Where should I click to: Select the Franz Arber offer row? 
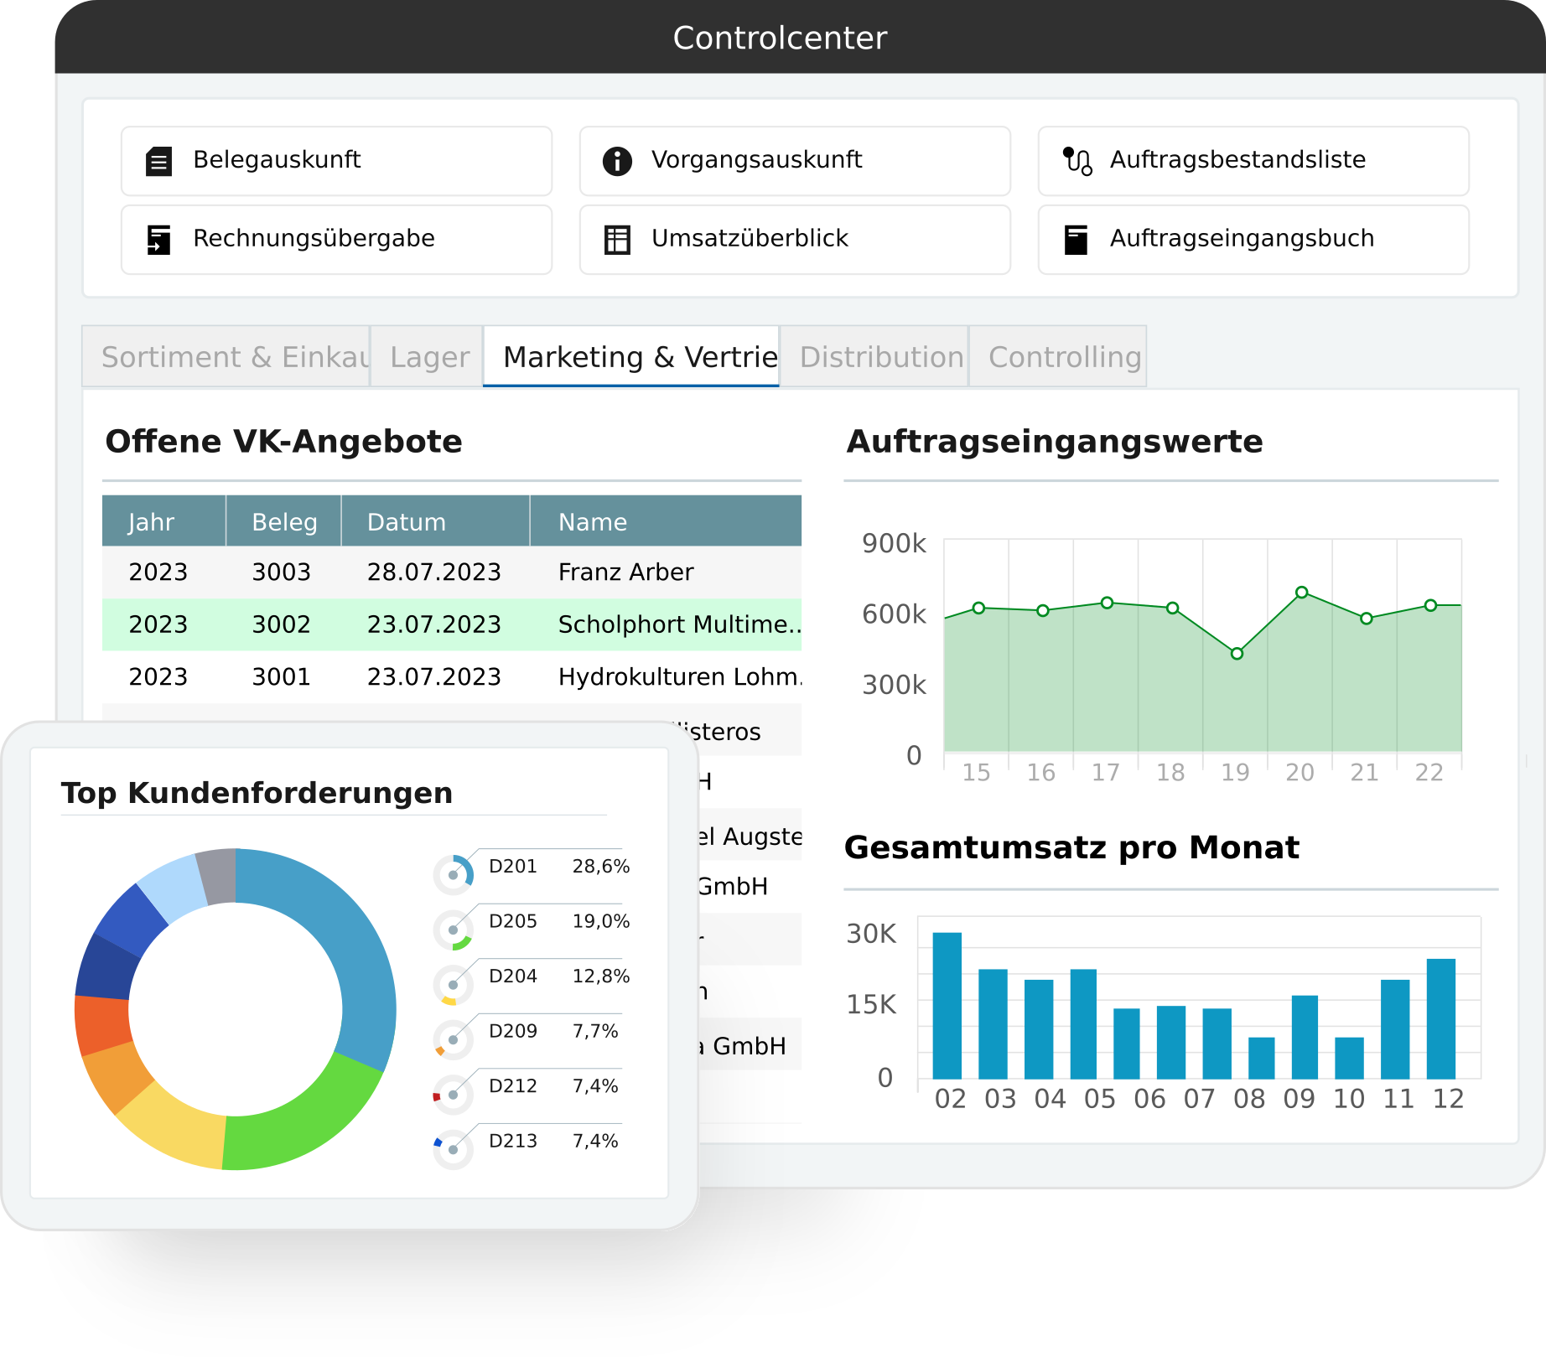[451, 572]
